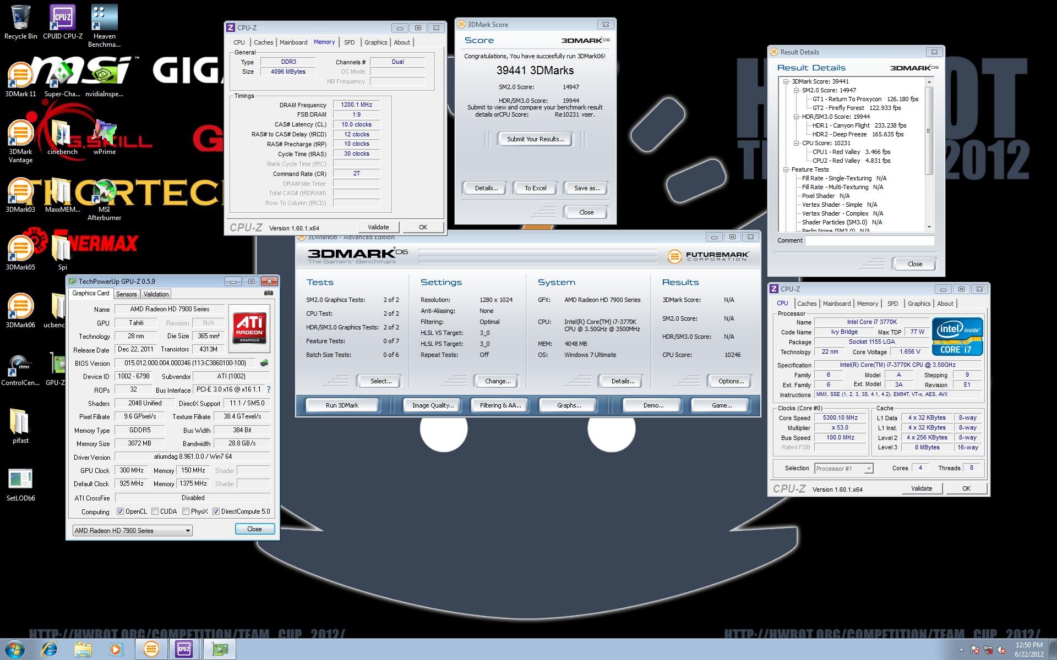Open the SPD tab in top CPU-Z window
This screenshot has width=1057, height=660.
point(350,42)
